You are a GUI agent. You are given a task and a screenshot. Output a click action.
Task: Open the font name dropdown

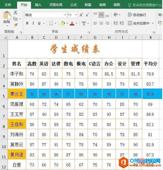coord(65,15)
